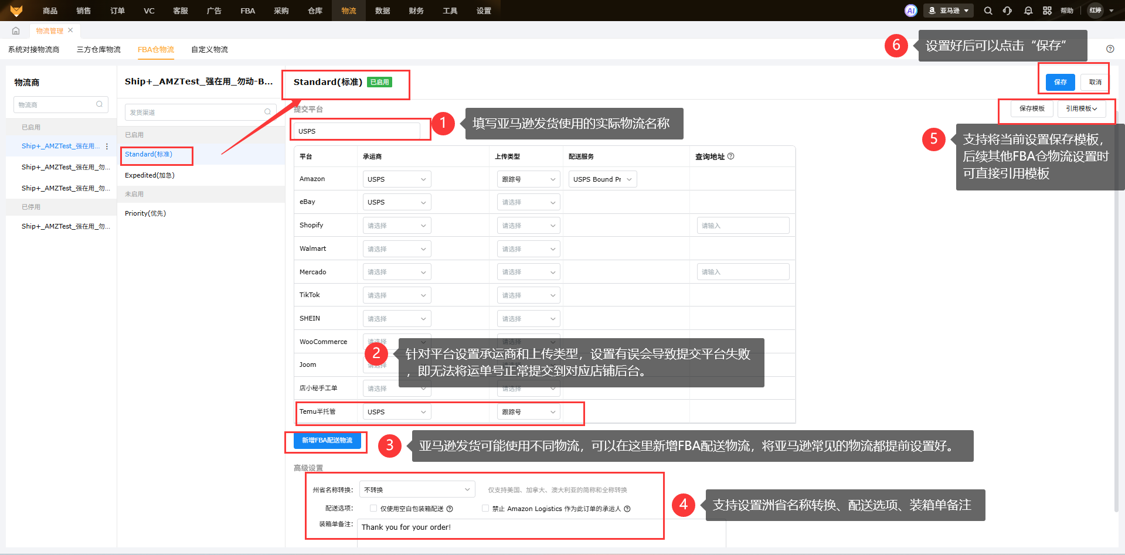1125x555 pixels.
Task: Click the search magnifier in top bar
Action: (x=988, y=11)
